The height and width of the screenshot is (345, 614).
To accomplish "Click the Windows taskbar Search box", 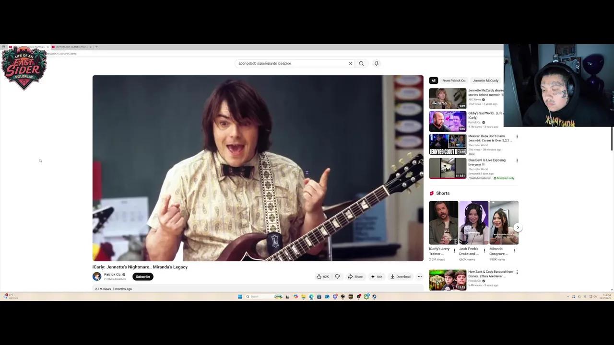I will point(264,297).
